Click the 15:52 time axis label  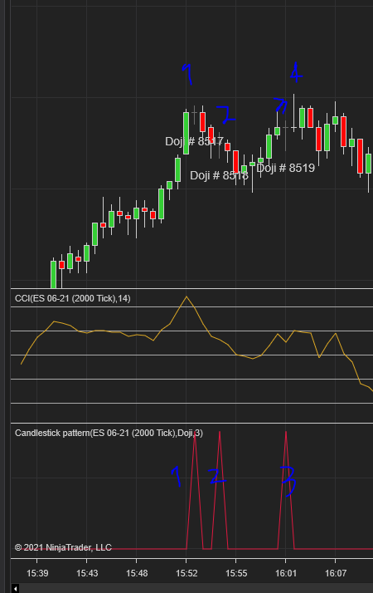186,573
